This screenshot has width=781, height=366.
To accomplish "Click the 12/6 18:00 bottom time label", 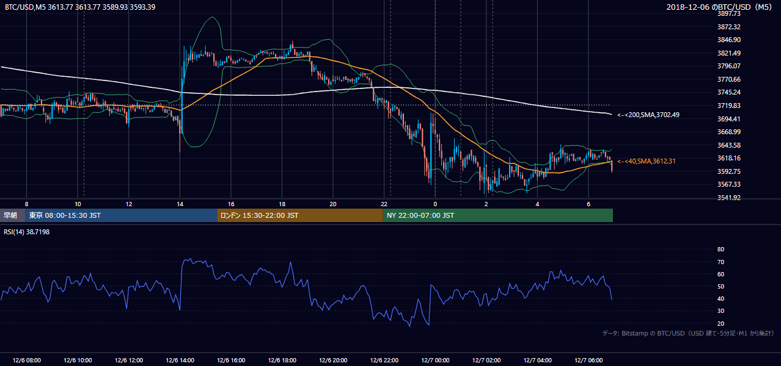I will (282, 360).
